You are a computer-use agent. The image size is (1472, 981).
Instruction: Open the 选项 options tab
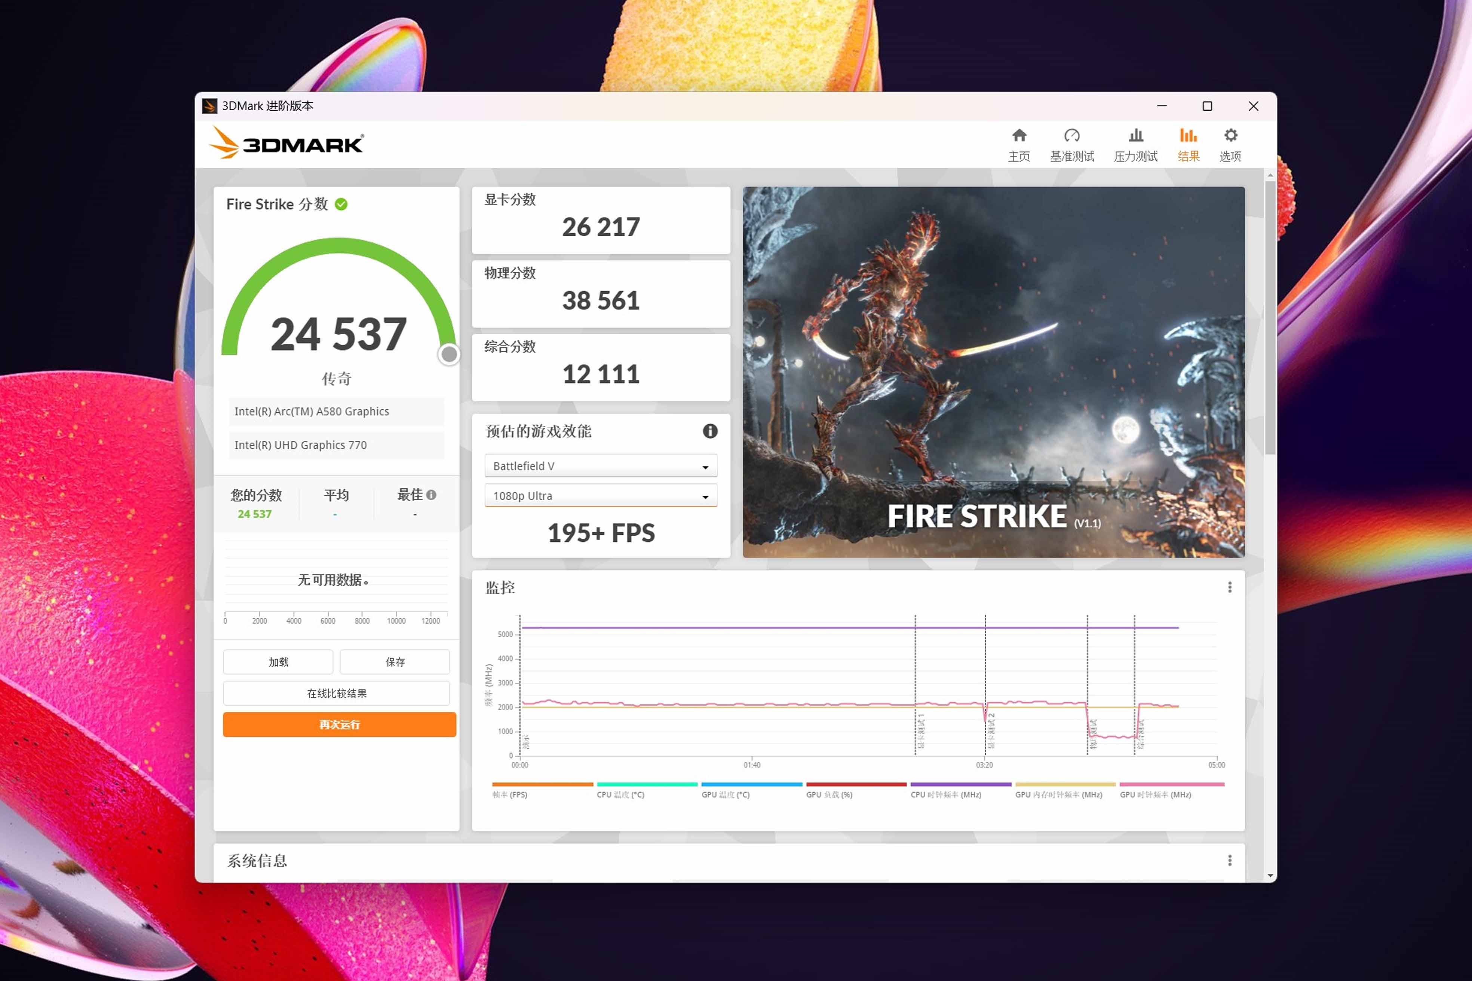point(1230,145)
